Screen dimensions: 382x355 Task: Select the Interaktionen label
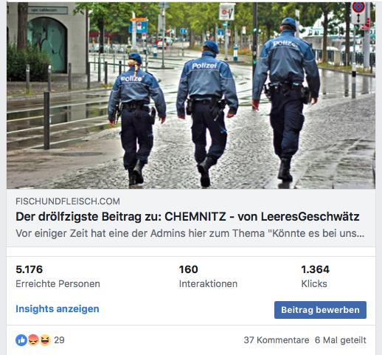point(208,284)
